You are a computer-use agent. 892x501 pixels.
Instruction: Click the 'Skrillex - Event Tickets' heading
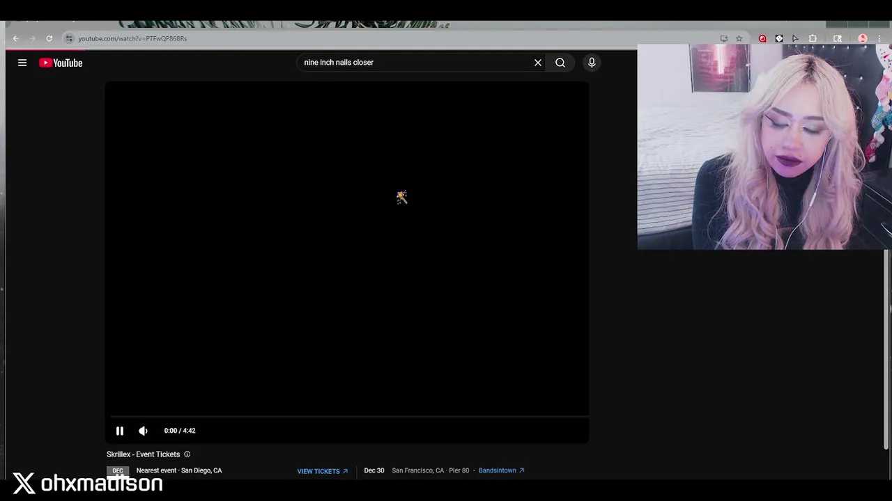pos(144,454)
